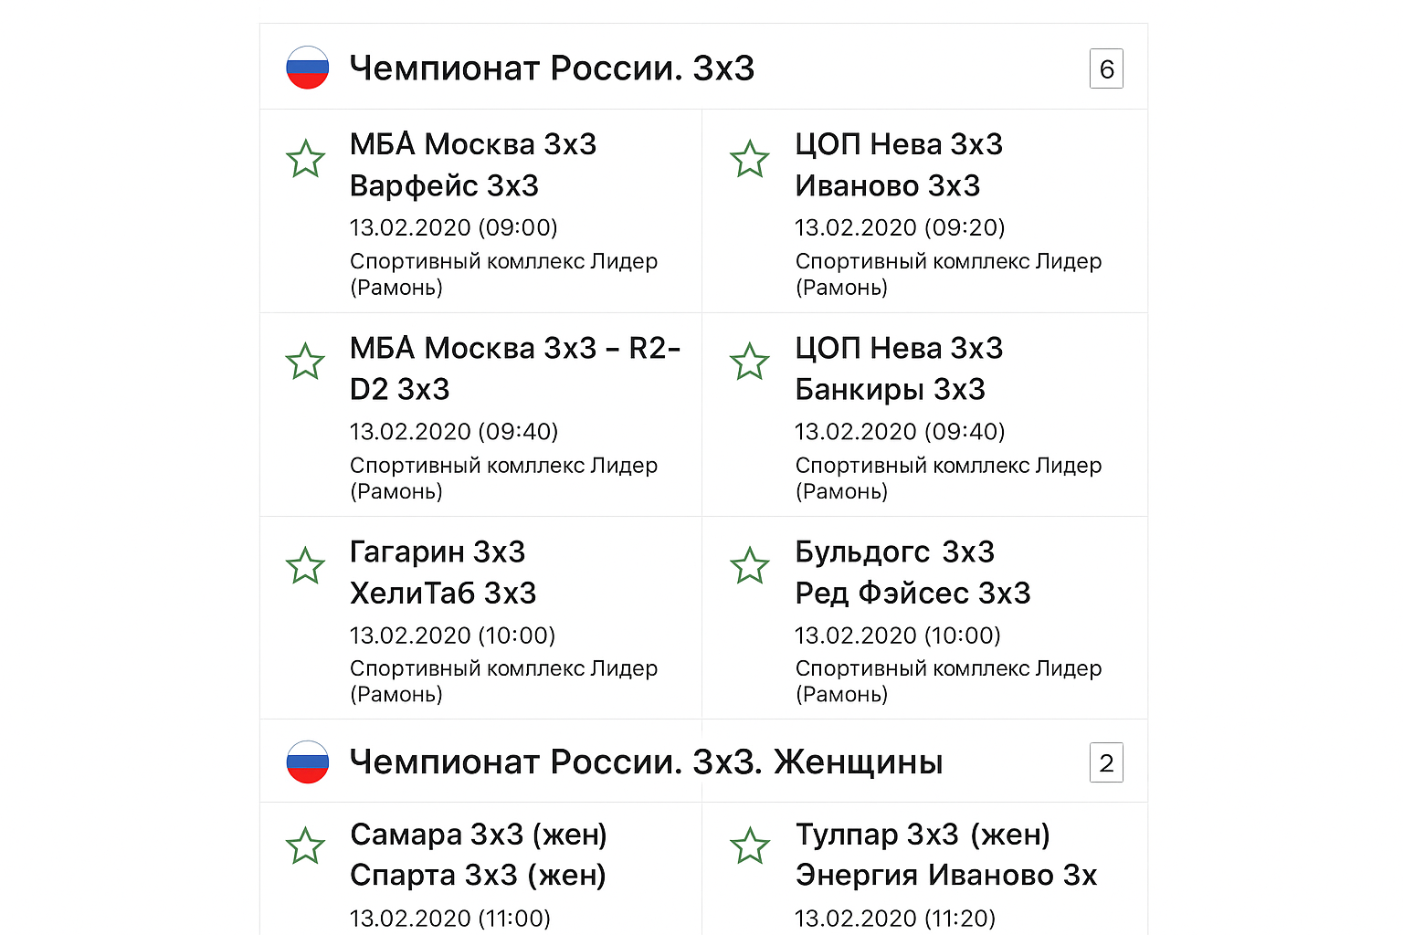Star the ЦОП Нева vs Банкиры match
Viewport: 1403px width, 935px height.
[750, 362]
